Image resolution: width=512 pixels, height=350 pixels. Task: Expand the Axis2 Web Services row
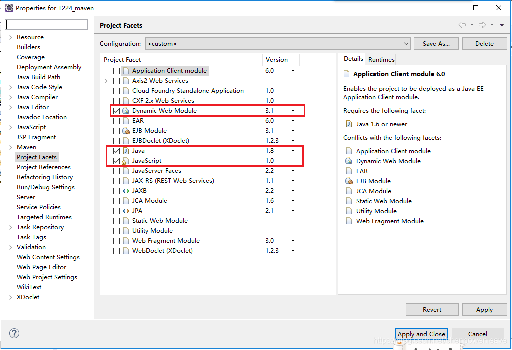(106, 81)
